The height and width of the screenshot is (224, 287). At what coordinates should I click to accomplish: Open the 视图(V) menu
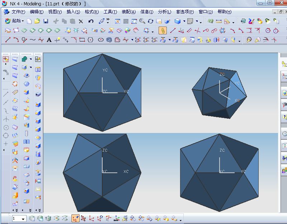(x=55, y=12)
